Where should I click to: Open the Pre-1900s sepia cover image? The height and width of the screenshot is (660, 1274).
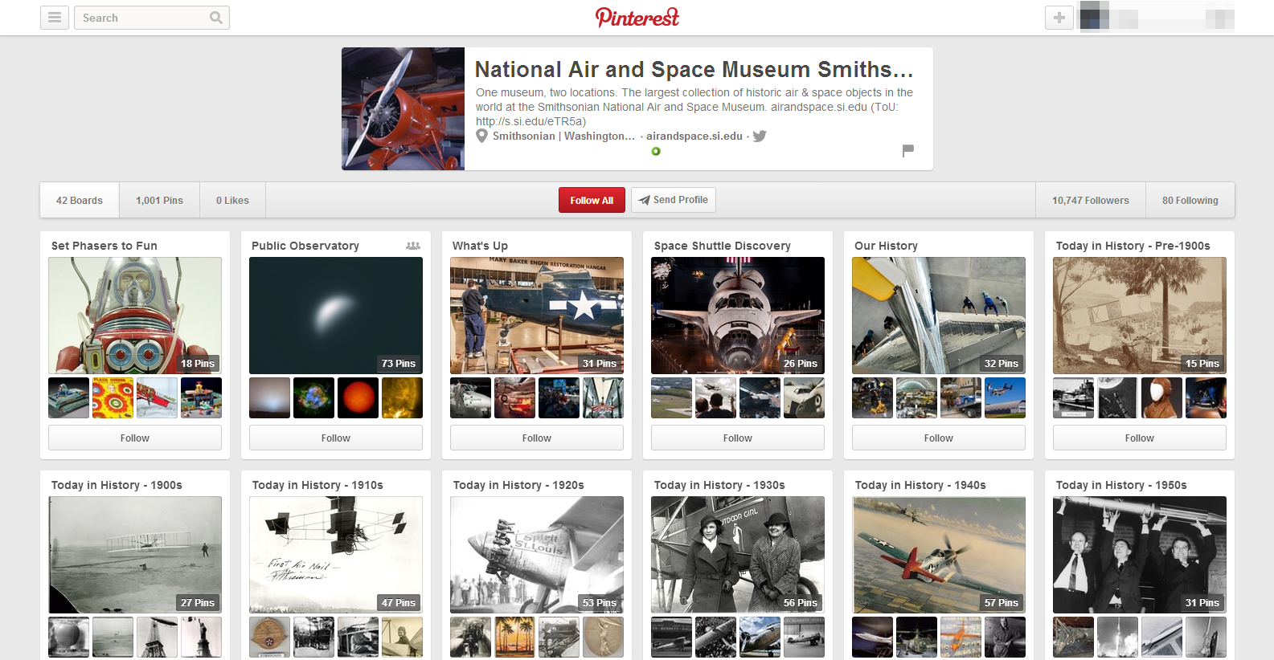click(1140, 316)
